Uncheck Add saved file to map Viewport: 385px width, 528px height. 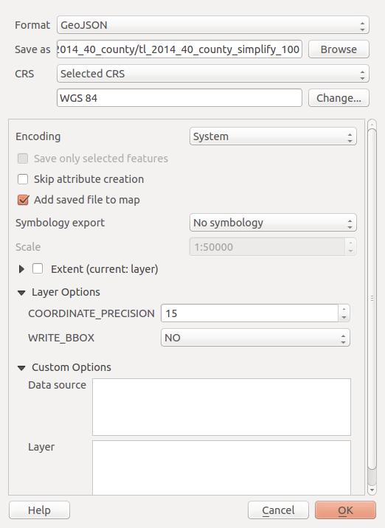[x=23, y=200]
